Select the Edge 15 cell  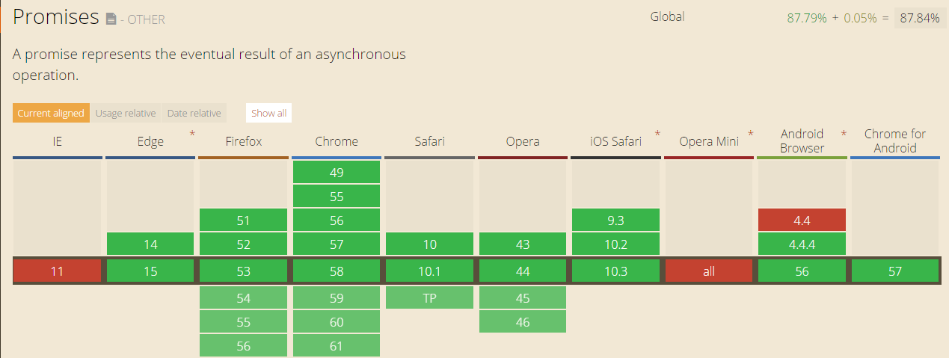(x=150, y=271)
